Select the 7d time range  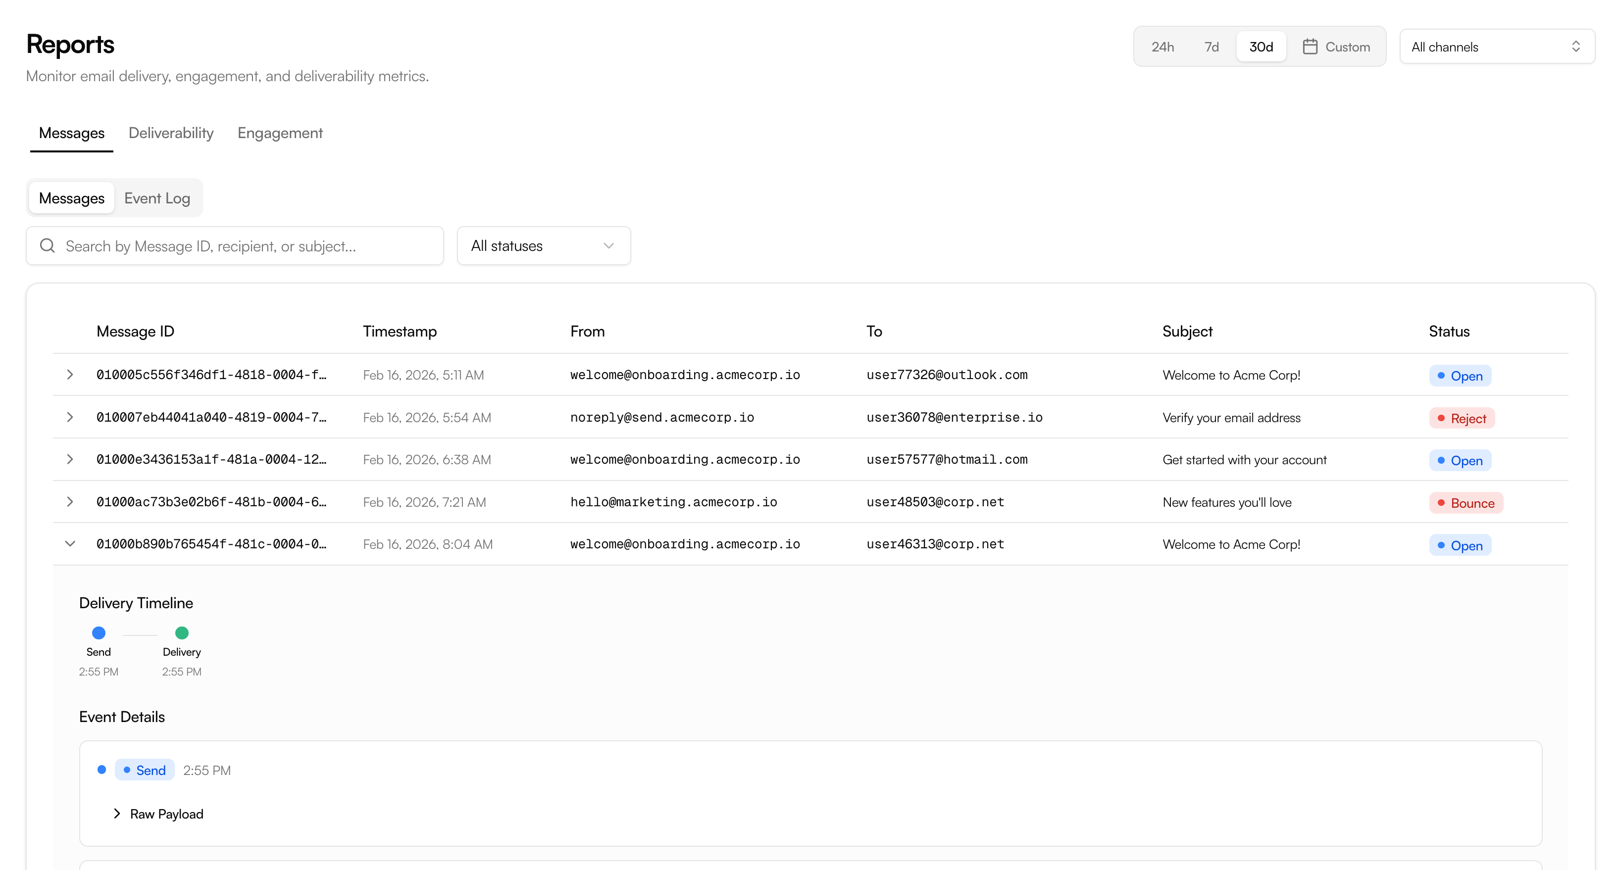point(1211,47)
